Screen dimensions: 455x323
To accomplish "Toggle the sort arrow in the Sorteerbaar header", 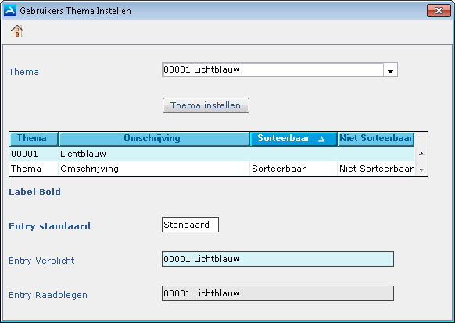I will [321, 139].
